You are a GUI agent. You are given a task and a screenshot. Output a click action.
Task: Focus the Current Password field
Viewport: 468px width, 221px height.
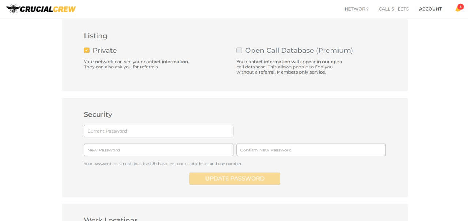[158, 131]
